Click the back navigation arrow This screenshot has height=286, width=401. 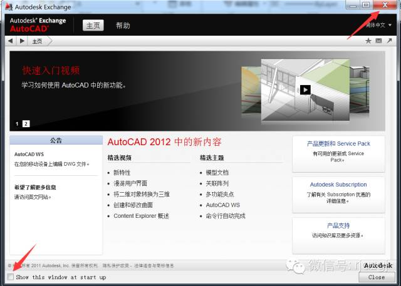[10, 41]
